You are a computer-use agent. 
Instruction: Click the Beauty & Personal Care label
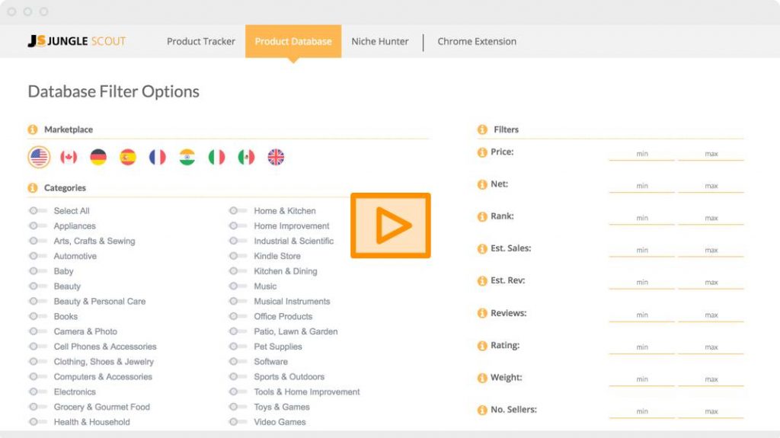100,301
